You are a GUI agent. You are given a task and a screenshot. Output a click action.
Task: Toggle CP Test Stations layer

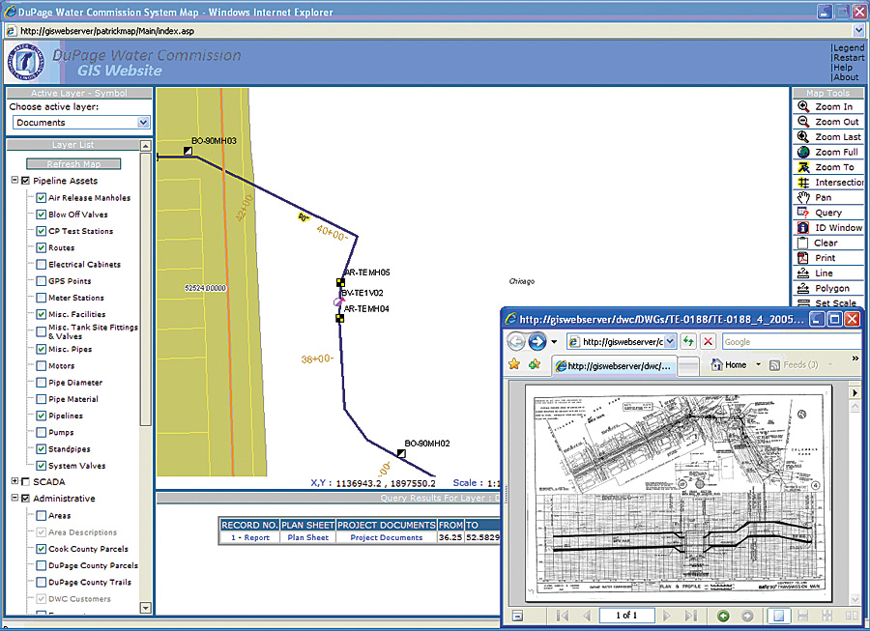pos(41,231)
